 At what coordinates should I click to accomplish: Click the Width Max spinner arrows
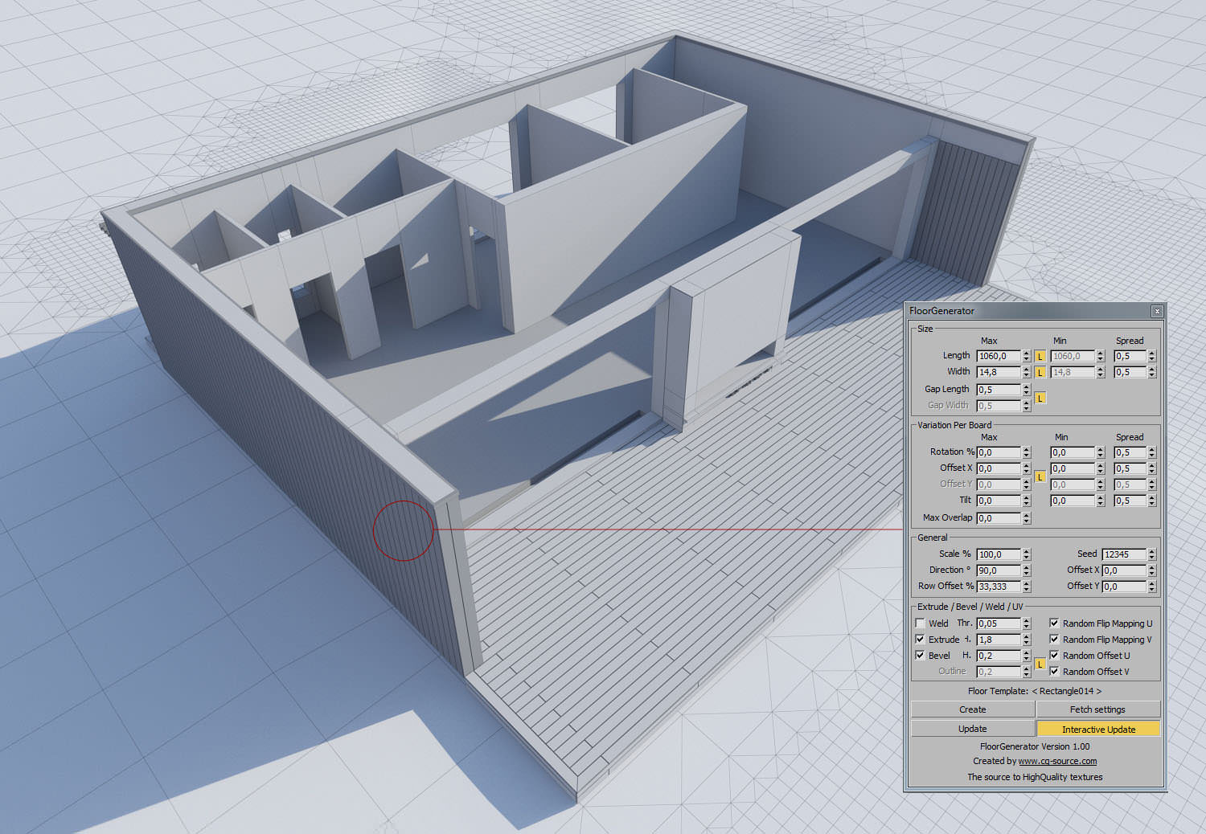click(x=1026, y=372)
